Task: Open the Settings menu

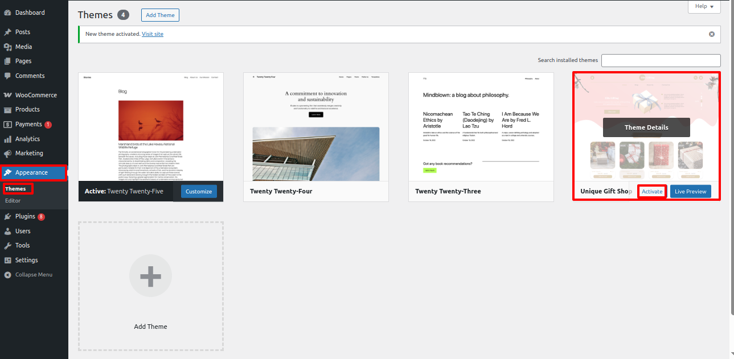Action: pyautogui.click(x=26, y=260)
